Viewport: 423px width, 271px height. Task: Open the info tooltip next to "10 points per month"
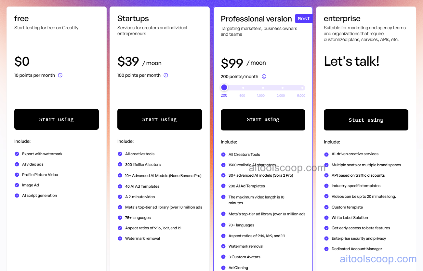(x=60, y=75)
